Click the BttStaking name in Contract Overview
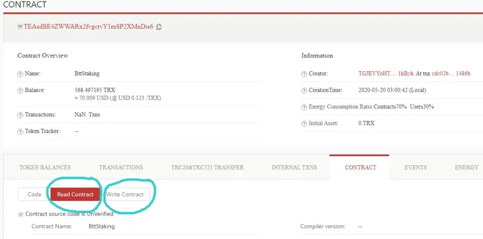The height and width of the screenshot is (239, 483). click(87, 74)
